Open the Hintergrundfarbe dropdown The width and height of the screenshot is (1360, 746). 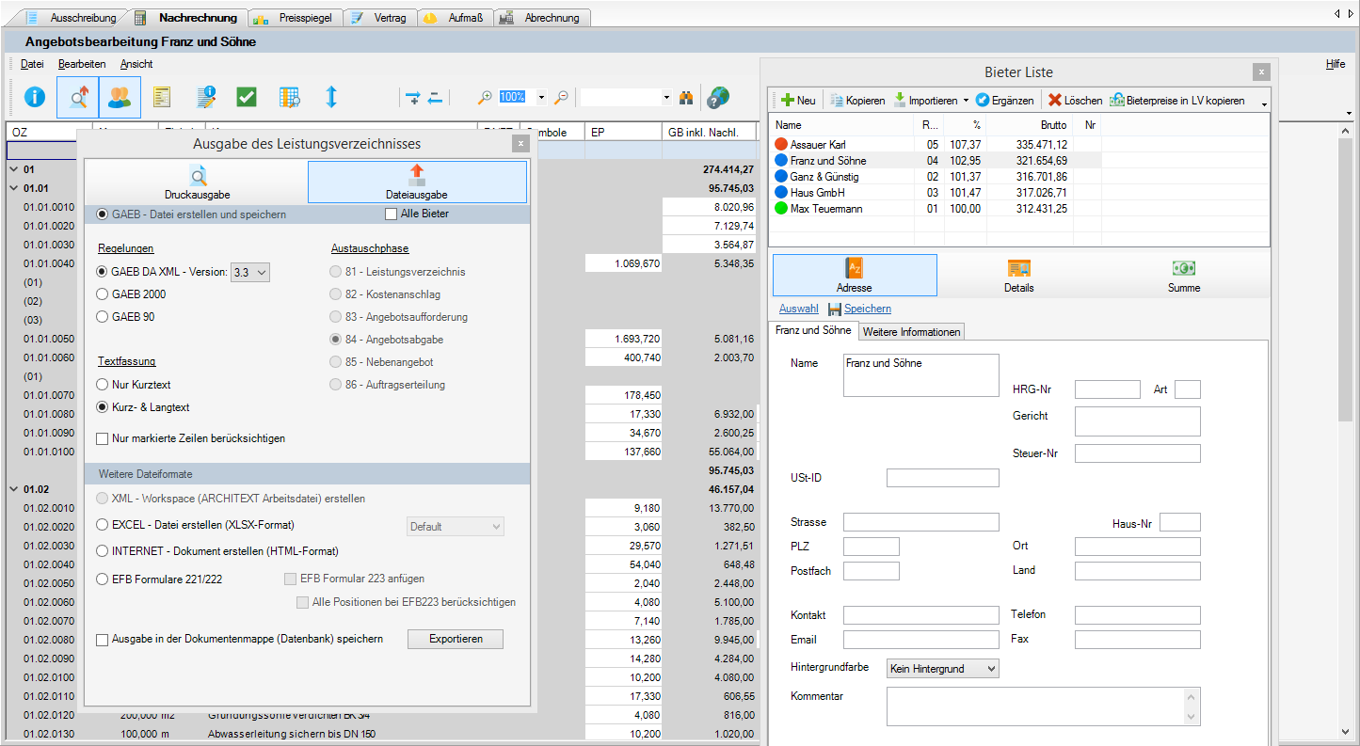(942, 669)
